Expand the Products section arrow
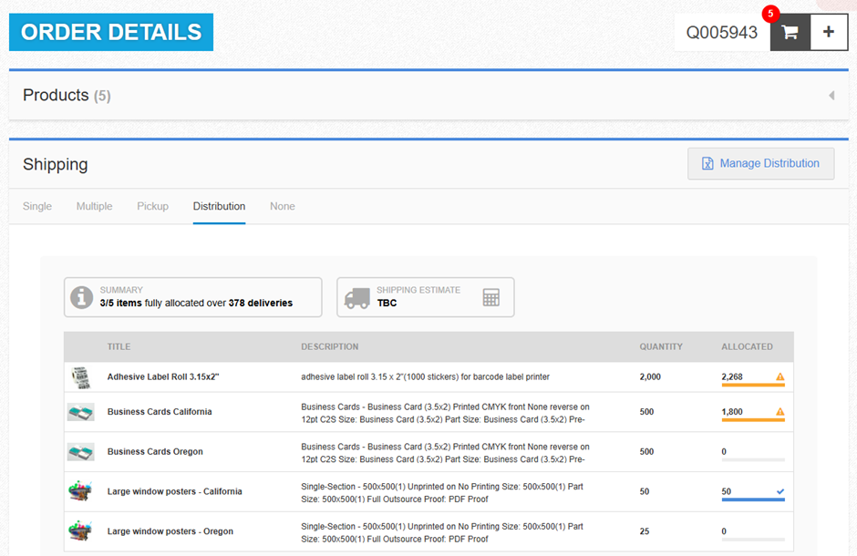This screenshot has width=857, height=556. pyautogui.click(x=831, y=96)
